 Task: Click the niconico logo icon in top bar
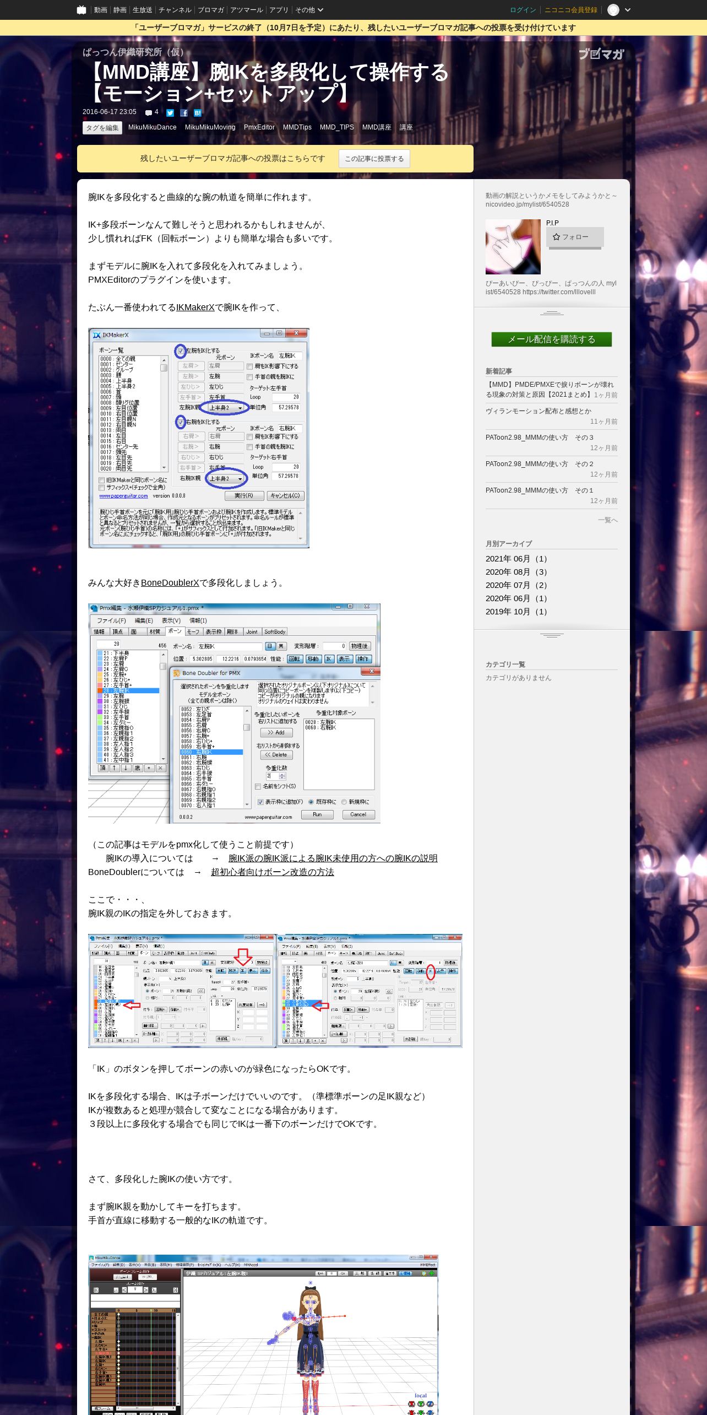coord(81,10)
